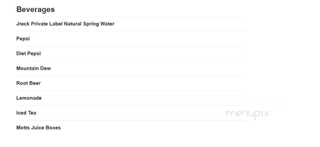This screenshot has width=320, height=147.
Task: Click the word Label in the water item
Action: (x=56, y=24)
